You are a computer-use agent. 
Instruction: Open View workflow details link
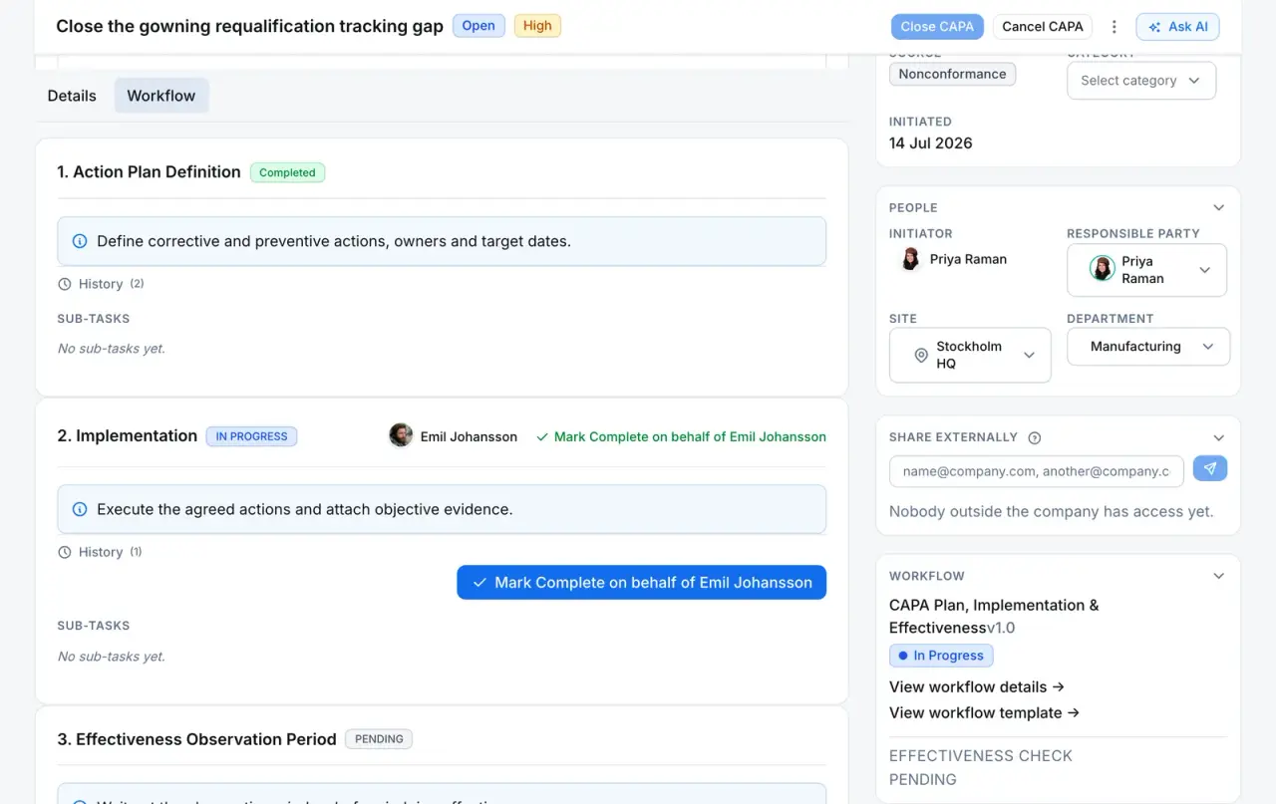point(977,686)
